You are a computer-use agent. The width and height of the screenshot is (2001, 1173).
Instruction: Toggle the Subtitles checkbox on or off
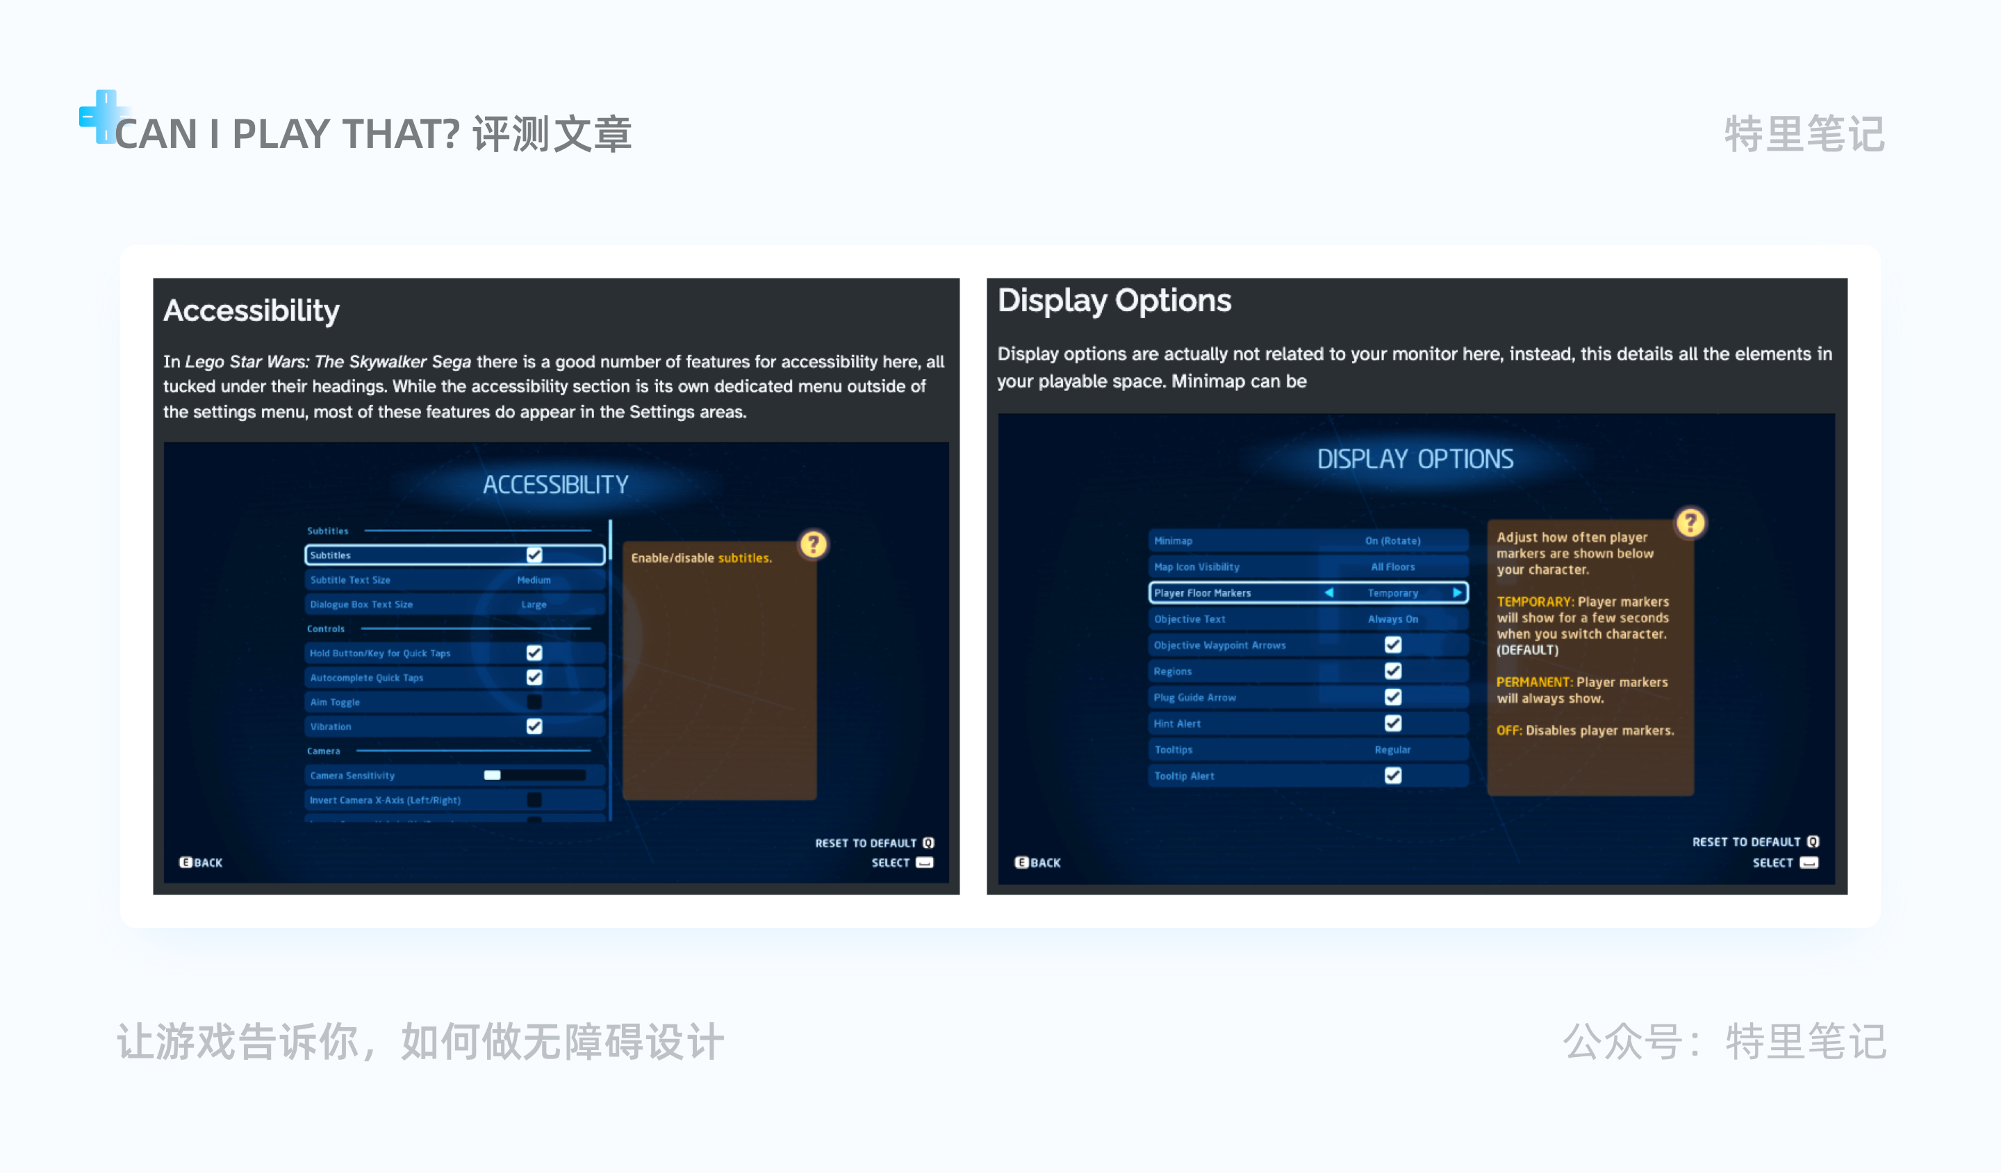point(535,554)
